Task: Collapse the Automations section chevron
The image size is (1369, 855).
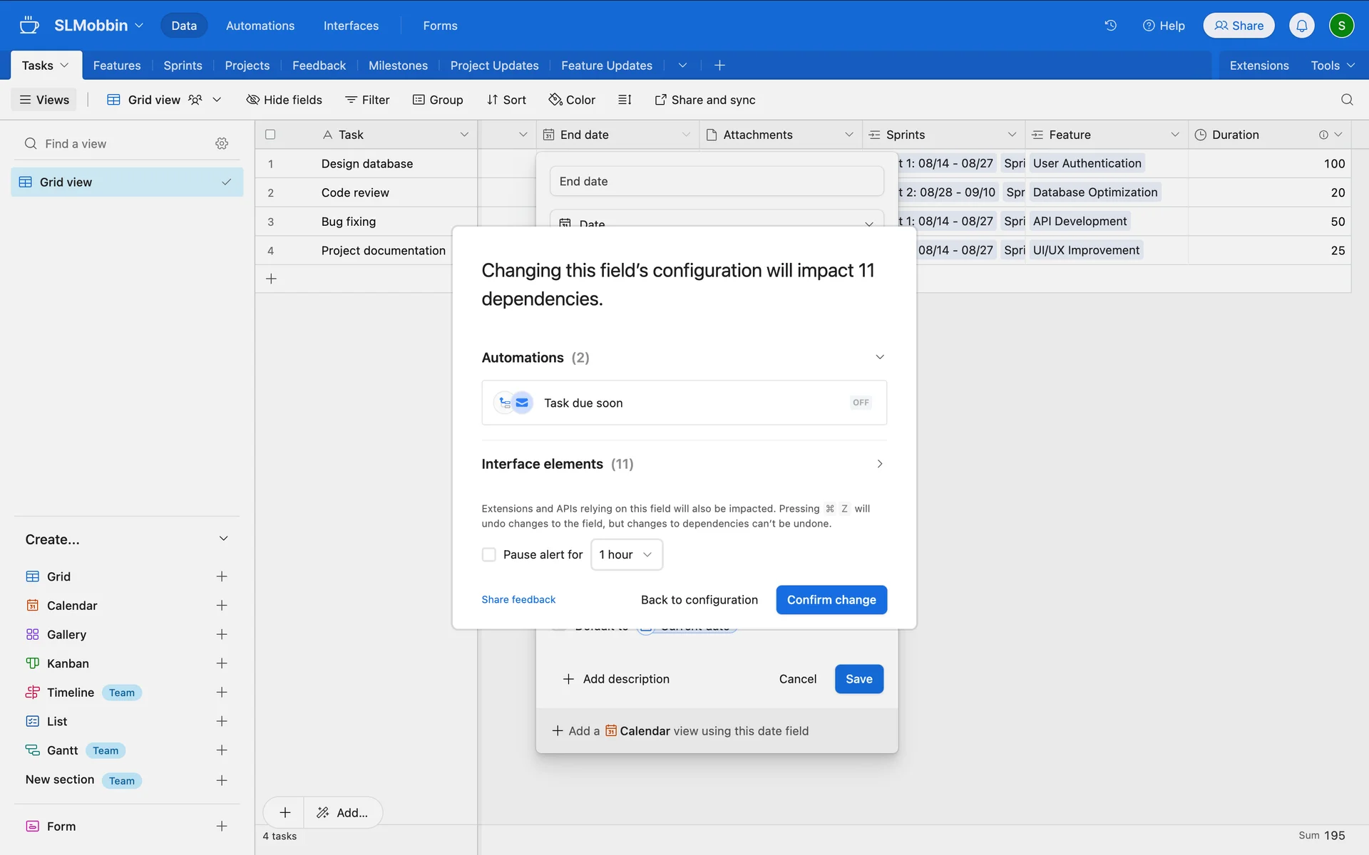Action: tap(879, 357)
